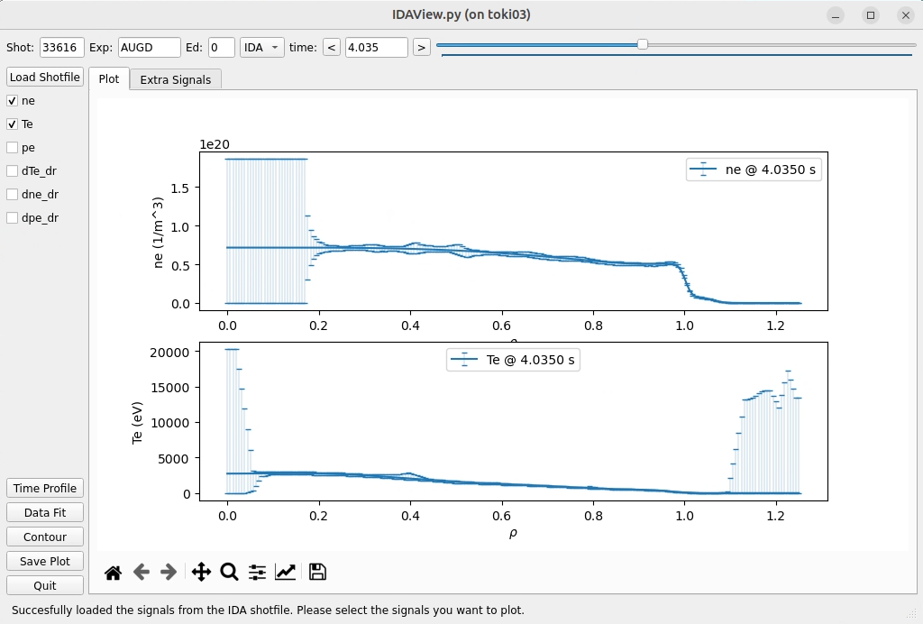
Task: Go back to previous plot view
Action: click(140, 571)
